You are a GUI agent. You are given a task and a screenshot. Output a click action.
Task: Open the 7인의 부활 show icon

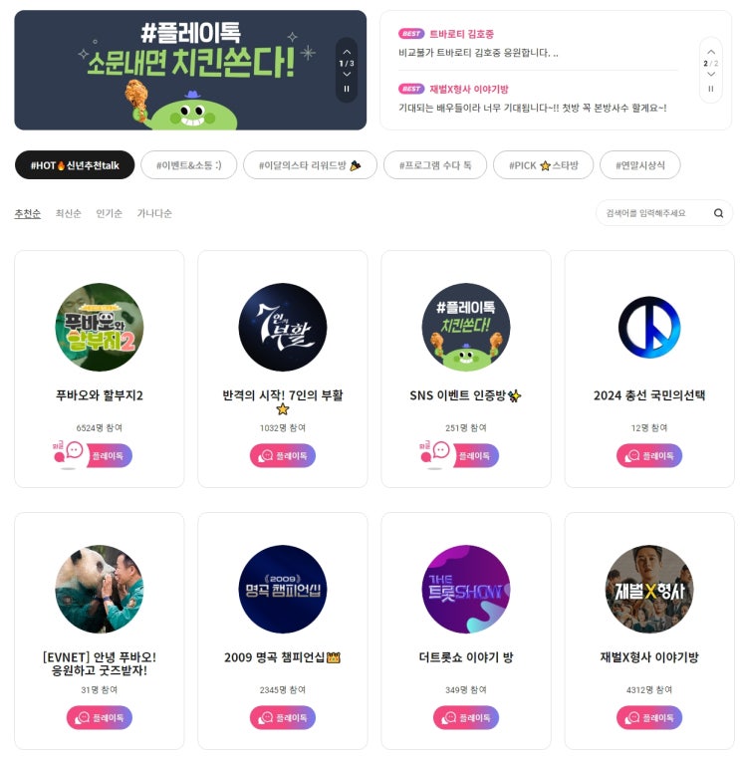tap(282, 327)
